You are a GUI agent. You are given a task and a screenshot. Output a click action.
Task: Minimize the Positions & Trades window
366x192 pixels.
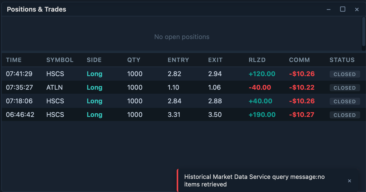click(329, 9)
